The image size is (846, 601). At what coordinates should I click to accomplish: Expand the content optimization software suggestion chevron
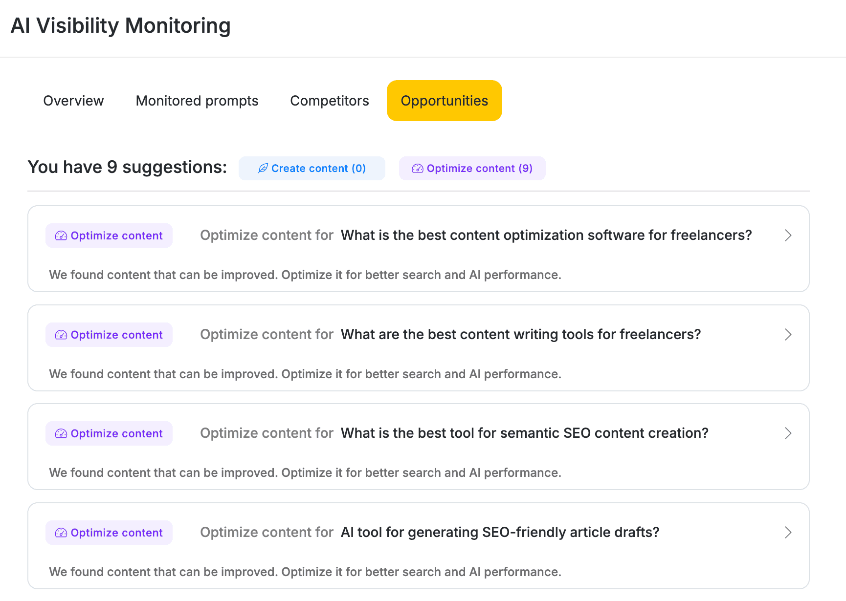pyautogui.click(x=788, y=236)
